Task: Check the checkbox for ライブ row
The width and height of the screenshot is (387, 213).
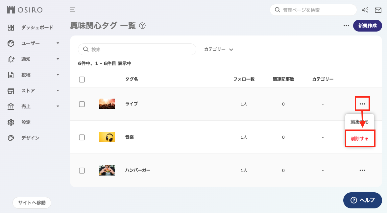Action: point(82,104)
